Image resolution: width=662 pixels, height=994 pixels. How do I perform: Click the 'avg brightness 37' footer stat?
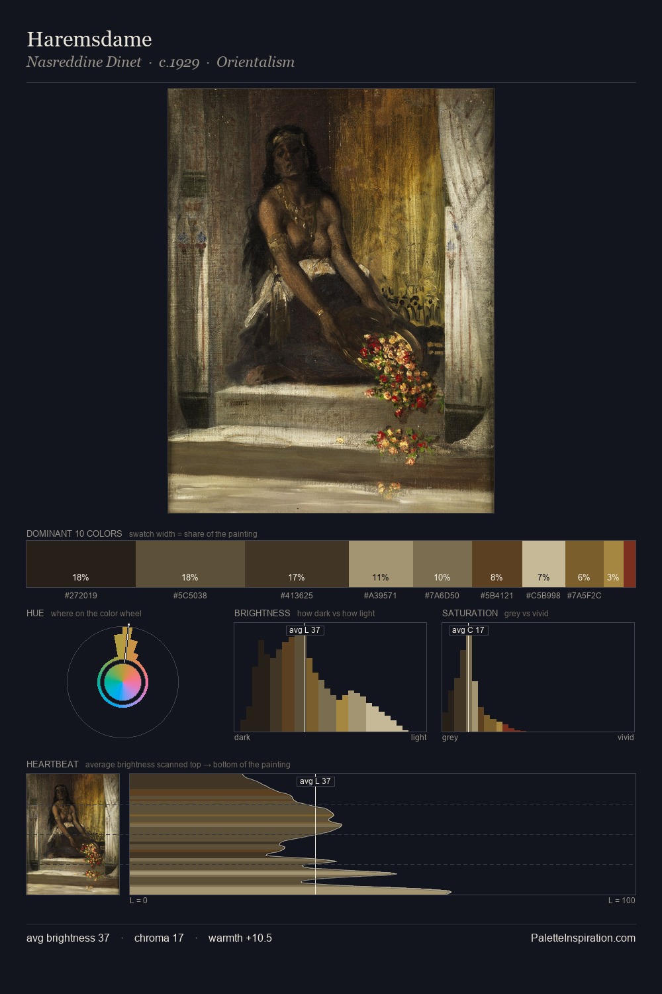click(x=68, y=938)
